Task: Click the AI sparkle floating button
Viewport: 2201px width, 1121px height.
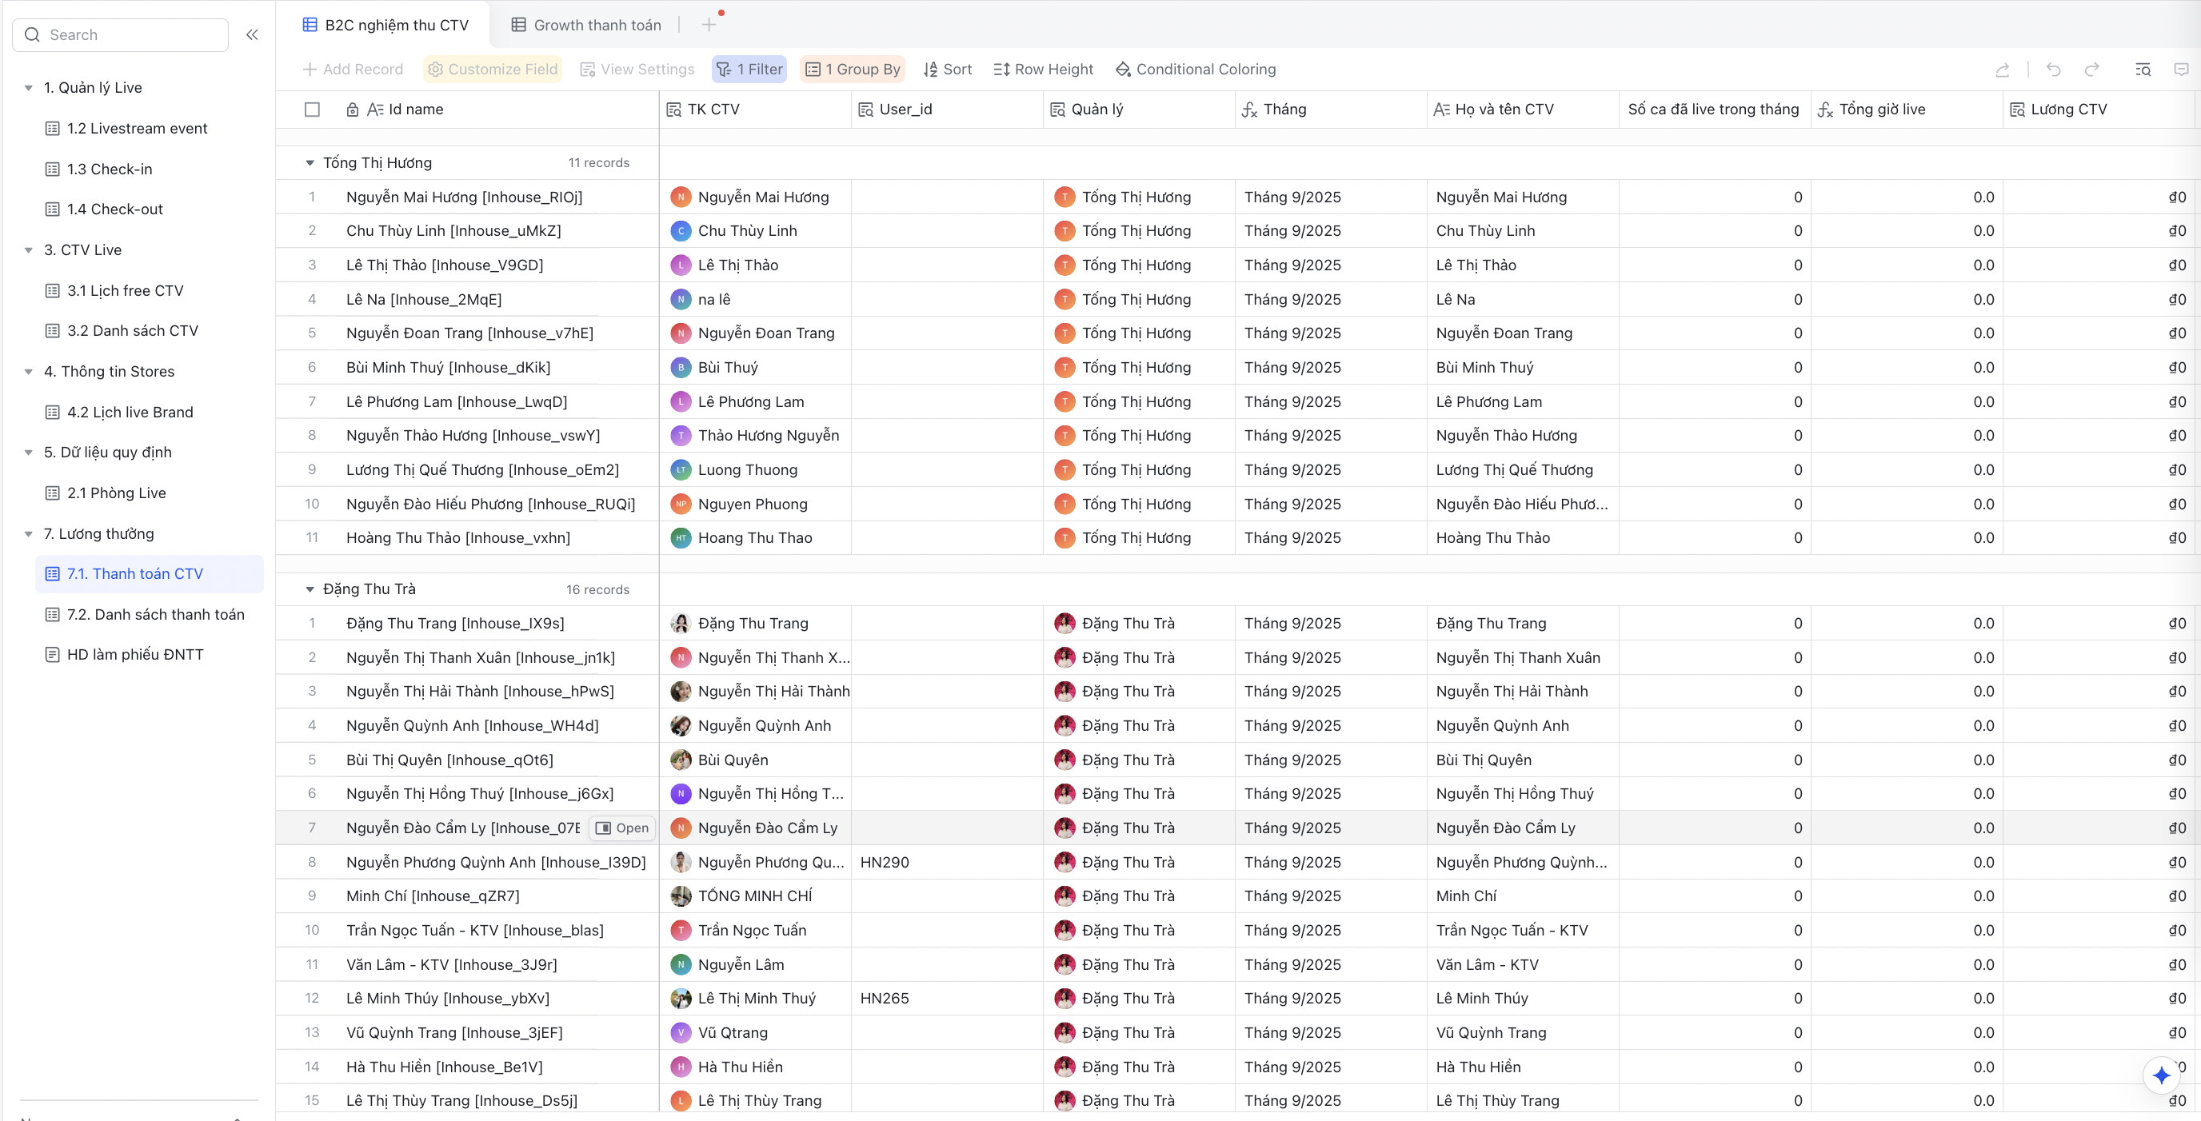Action: pyautogui.click(x=2162, y=1074)
